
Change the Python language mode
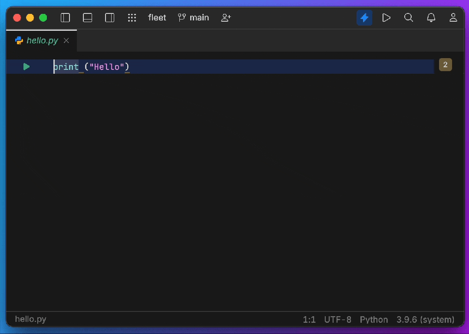pyautogui.click(x=374, y=320)
